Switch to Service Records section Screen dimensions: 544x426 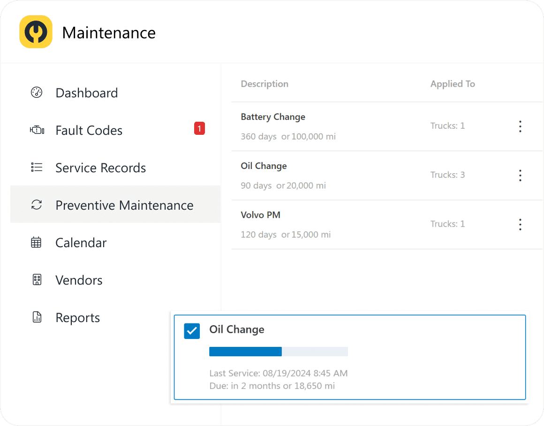pyautogui.click(x=100, y=168)
